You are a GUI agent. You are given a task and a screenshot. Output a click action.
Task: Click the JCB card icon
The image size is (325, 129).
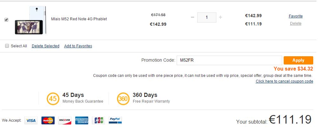pyautogui.click(x=98, y=120)
